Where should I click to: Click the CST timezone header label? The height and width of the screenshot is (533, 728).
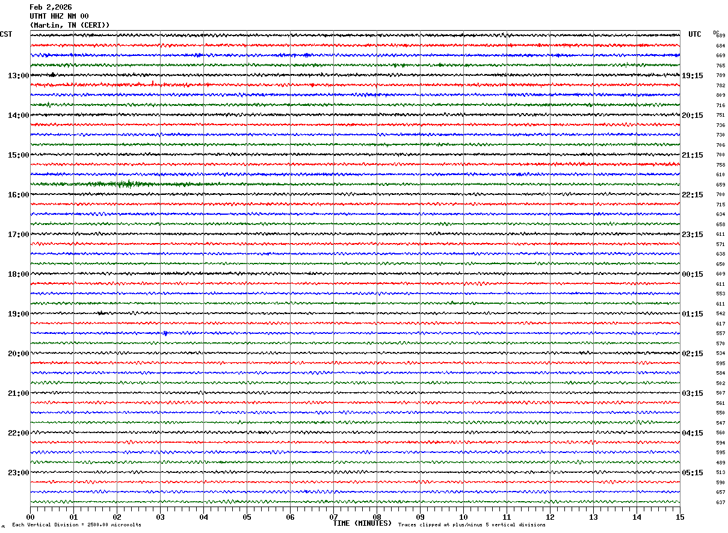pyautogui.click(x=6, y=34)
